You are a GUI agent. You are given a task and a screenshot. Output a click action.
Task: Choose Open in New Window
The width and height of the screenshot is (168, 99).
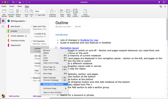(54, 93)
